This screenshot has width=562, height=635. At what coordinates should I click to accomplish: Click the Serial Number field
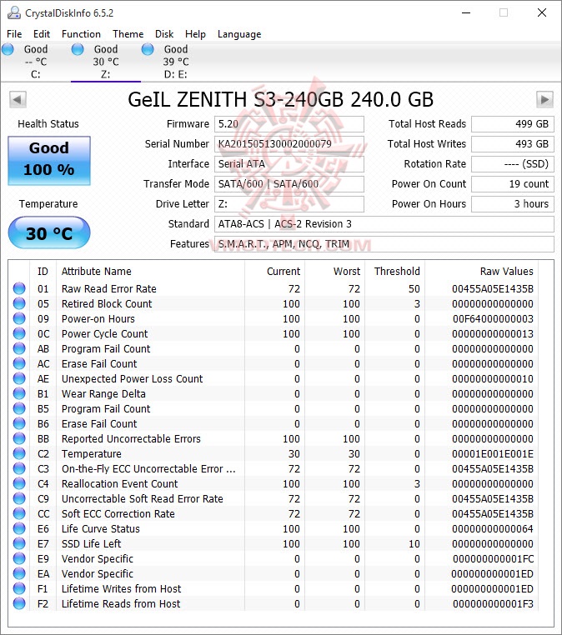click(x=289, y=144)
